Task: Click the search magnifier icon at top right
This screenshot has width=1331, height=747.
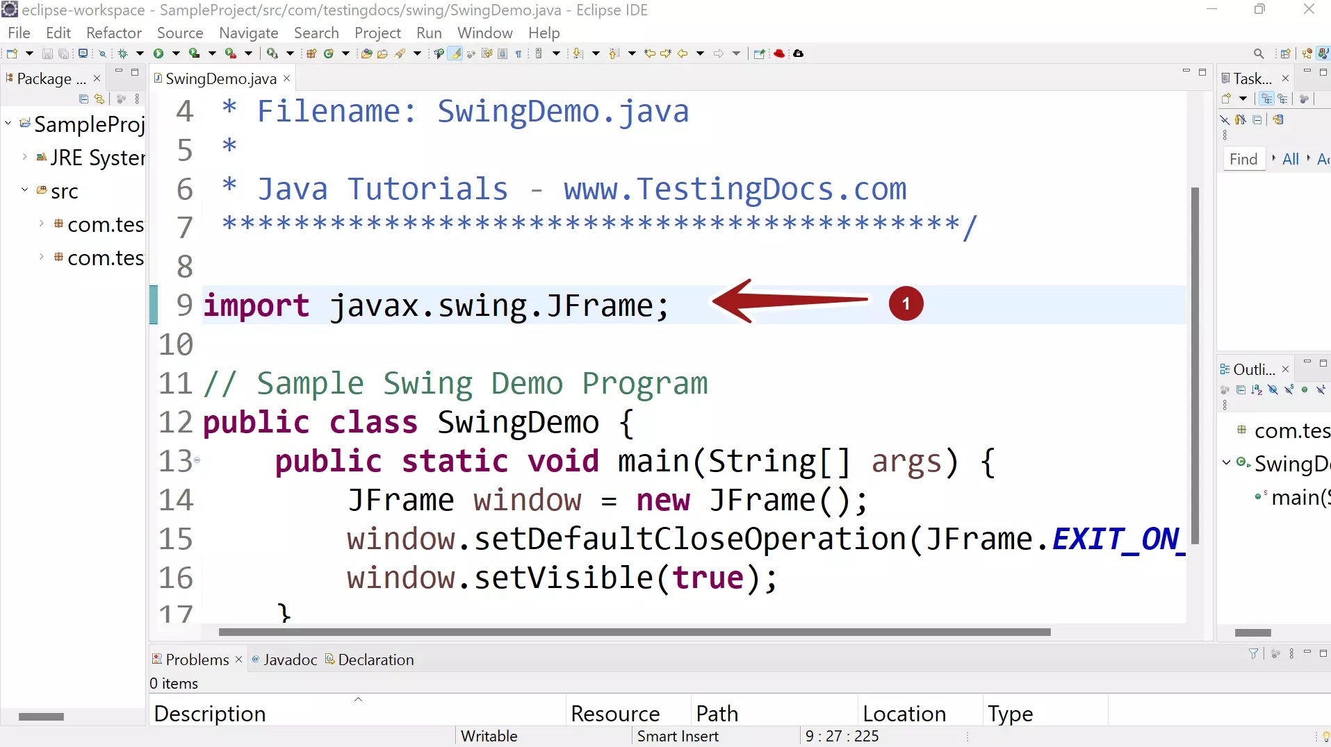Action: (x=1259, y=53)
